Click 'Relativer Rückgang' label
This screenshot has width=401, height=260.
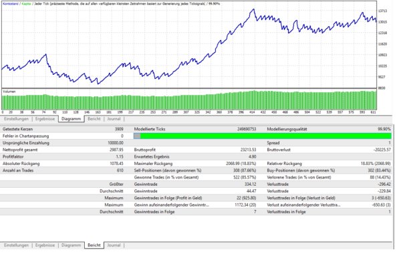pos(285,164)
